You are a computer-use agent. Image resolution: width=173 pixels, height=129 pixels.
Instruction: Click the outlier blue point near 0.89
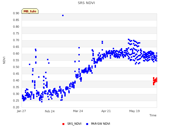point(63,16)
